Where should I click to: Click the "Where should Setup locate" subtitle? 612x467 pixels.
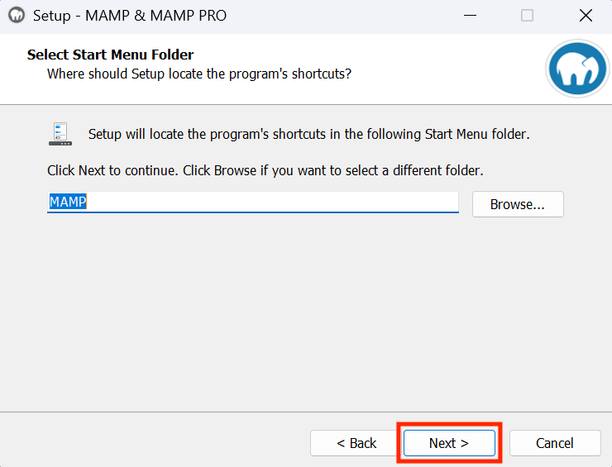pos(199,74)
